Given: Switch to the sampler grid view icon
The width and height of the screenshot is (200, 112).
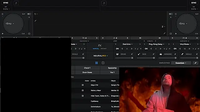Looking at the screenshot, I should point(97,63).
